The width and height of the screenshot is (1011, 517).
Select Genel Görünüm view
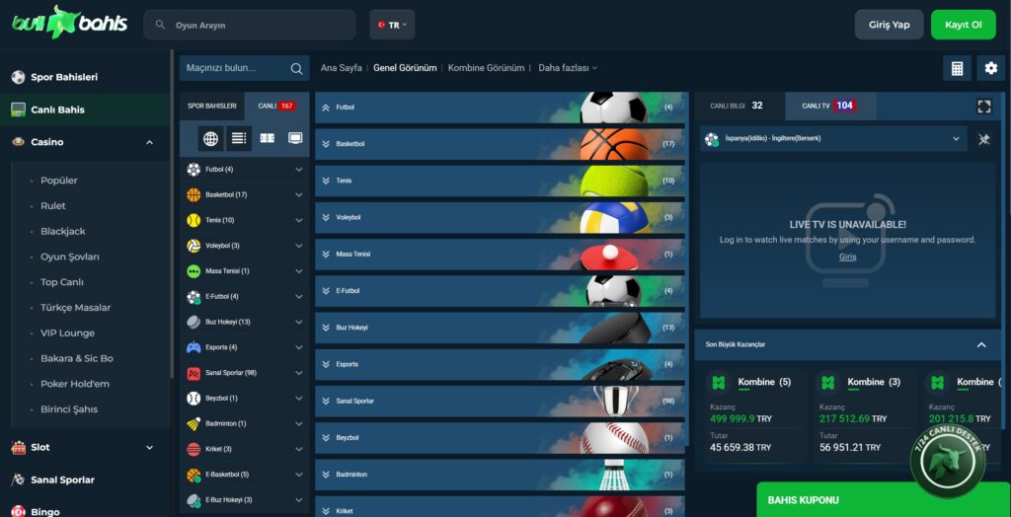coord(405,68)
